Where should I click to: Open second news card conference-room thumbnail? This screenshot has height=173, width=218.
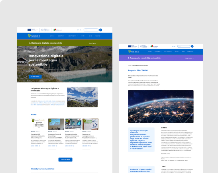tap(56, 124)
